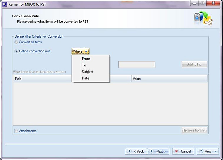Viewport: 223px width, 160px height.
Task: Maximize the Kernel for MBOX to PST window
Action: click(x=203, y=3)
